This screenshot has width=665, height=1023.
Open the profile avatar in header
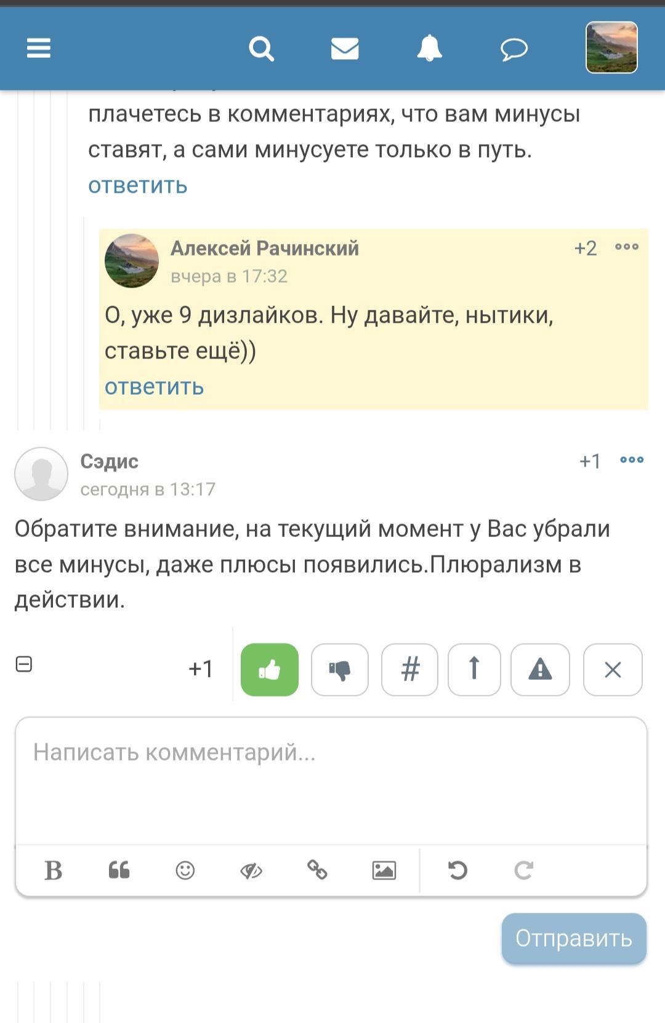point(611,48)
